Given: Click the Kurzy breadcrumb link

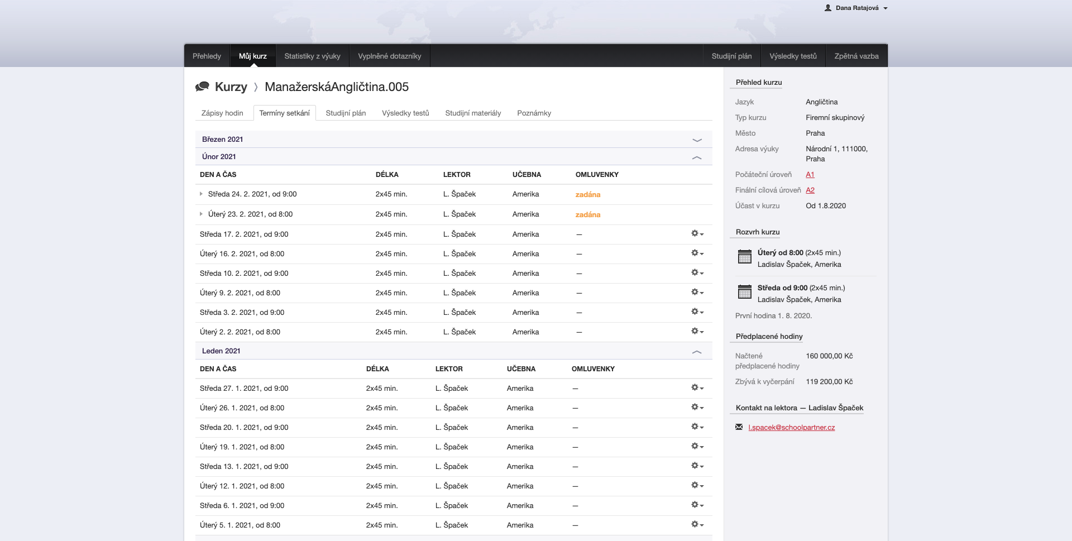Looking at the screenshot, I should click(231, 87).
